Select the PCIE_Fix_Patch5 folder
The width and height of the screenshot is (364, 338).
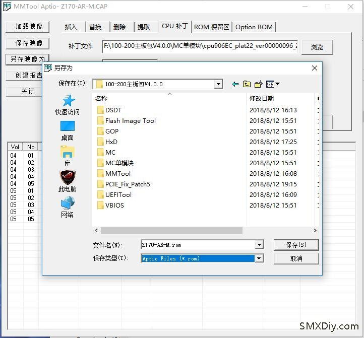pyautogui.click(x=124, y=184)
